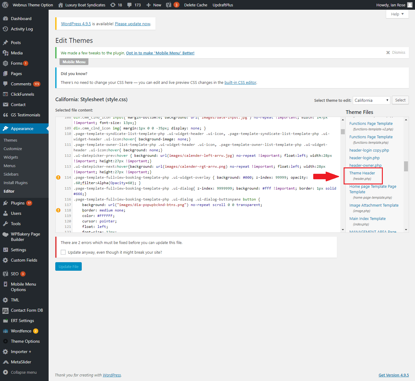This screenshot has width=415, height=381.
Task: Click the user avatar next to Ian Rose
Action: pyautogui.click(x=410, y=5)
